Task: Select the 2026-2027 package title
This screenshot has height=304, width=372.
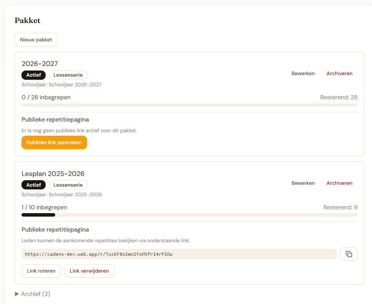Action: 40,64
